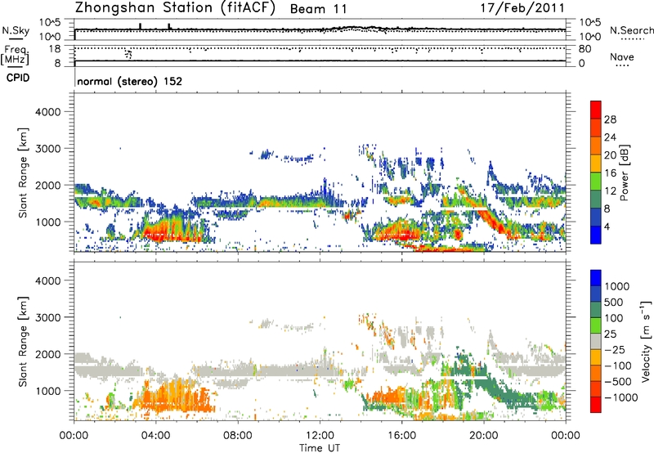This screenshot has height=453, width=654.
Task: Click the Slant Range label of velocity panel
Action: click(23, 342)
